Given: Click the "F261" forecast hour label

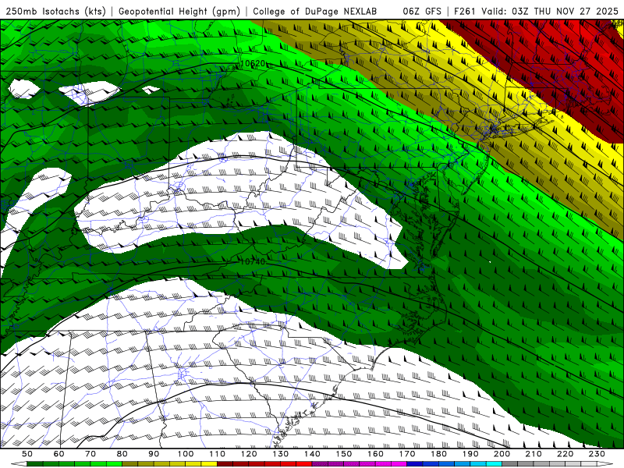Looking at the screenshot, I should tap(465, 11).
